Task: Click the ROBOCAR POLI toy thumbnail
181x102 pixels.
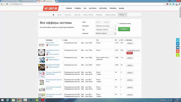Action: pyautogui.click(x=42, y=60)
